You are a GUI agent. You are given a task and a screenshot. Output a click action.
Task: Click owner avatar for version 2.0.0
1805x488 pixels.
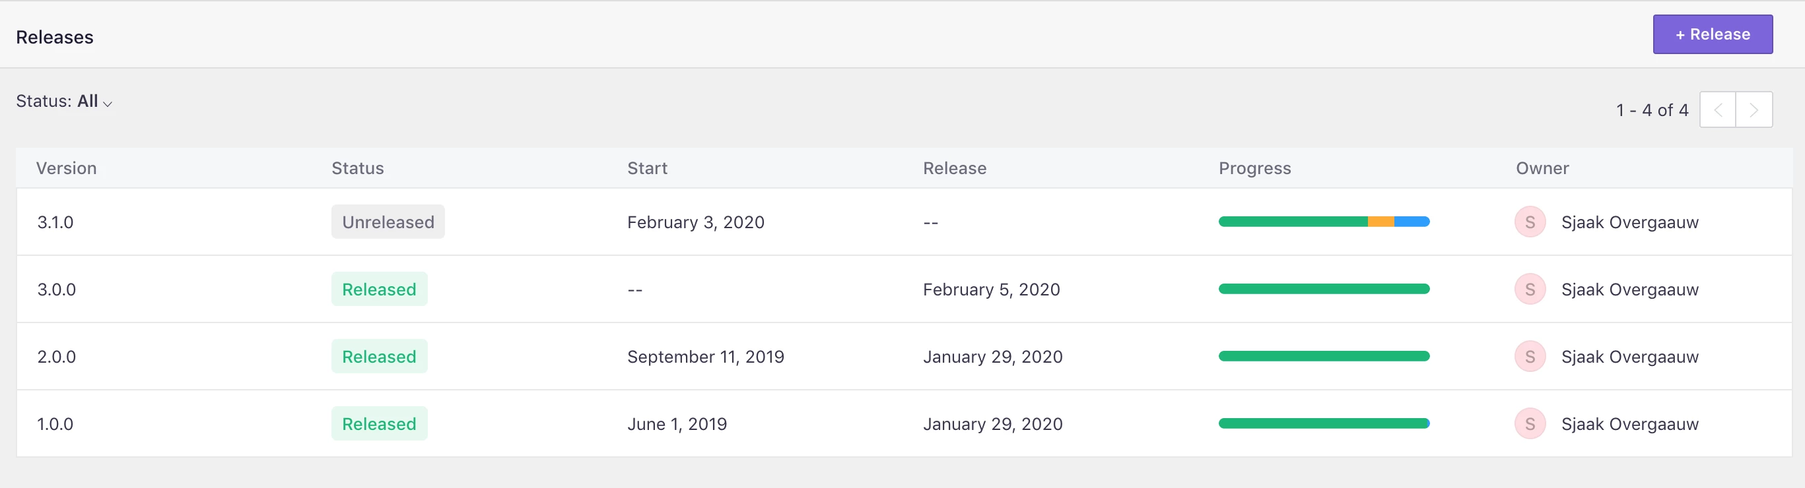click(x=1530, y=356)
